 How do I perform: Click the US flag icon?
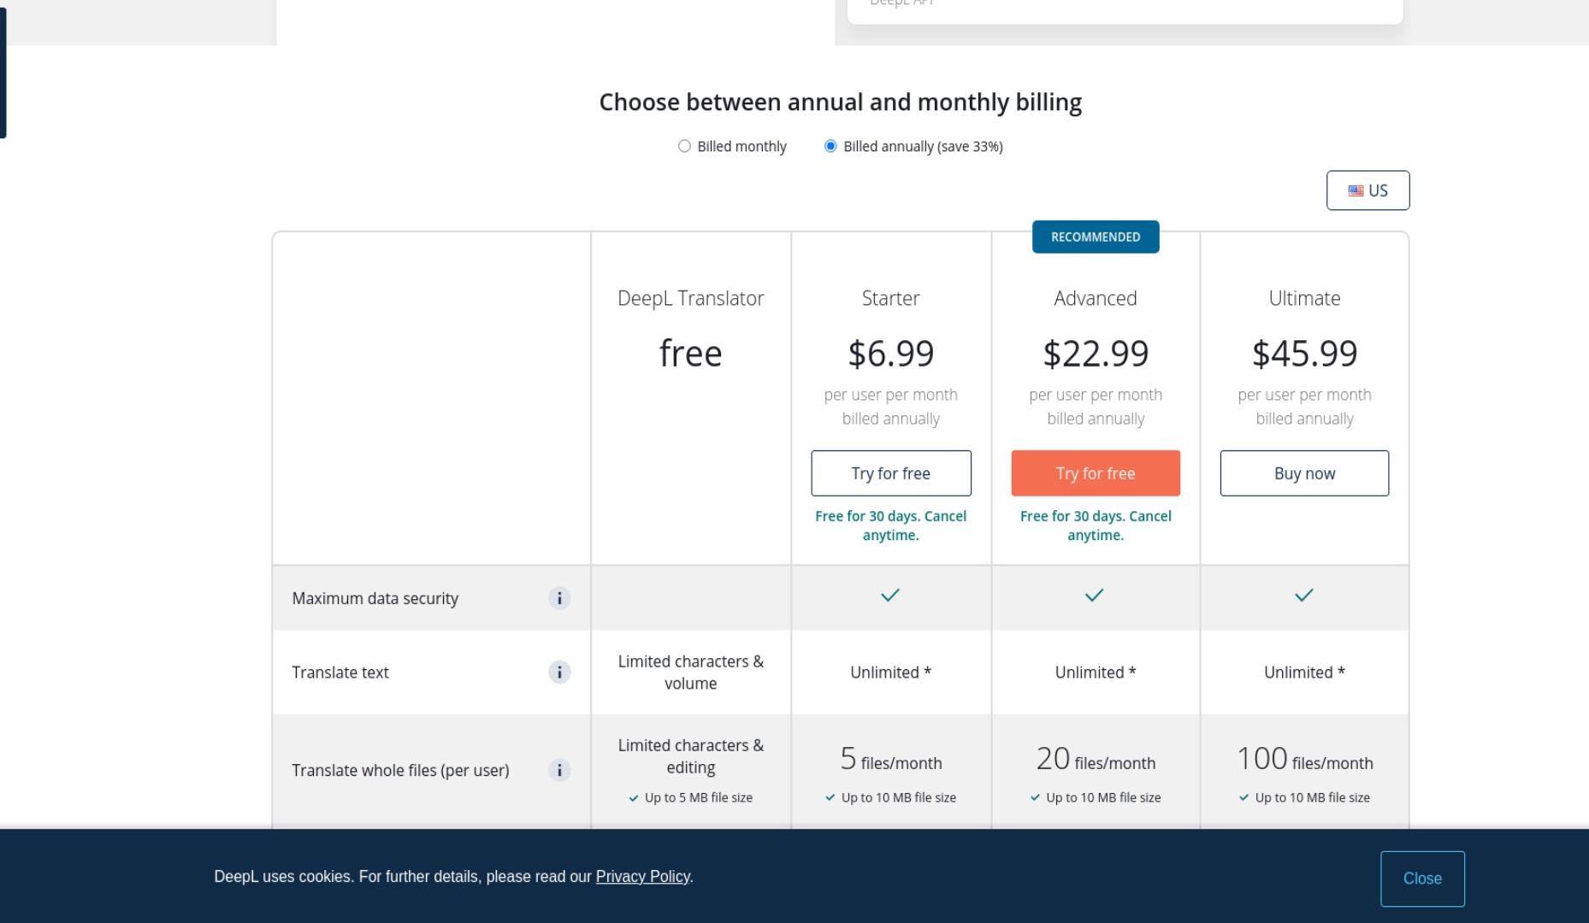1356,191
